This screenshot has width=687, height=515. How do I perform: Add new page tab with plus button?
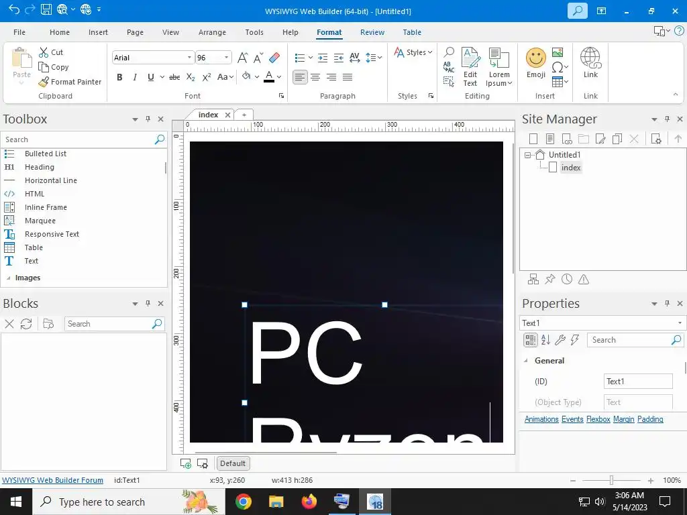point(244,115)
